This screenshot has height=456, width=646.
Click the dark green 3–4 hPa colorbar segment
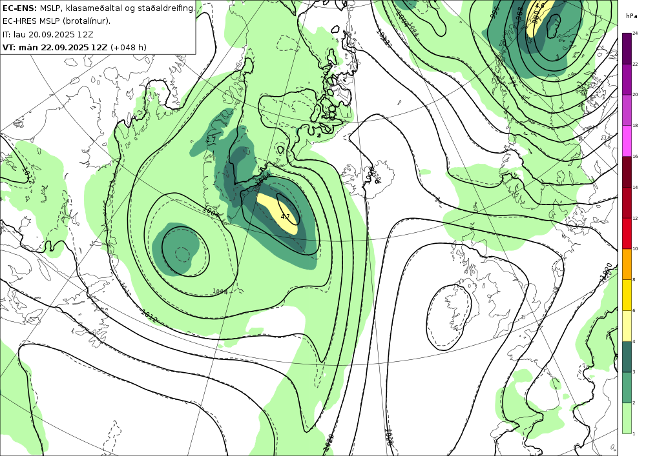pos(627,357)
